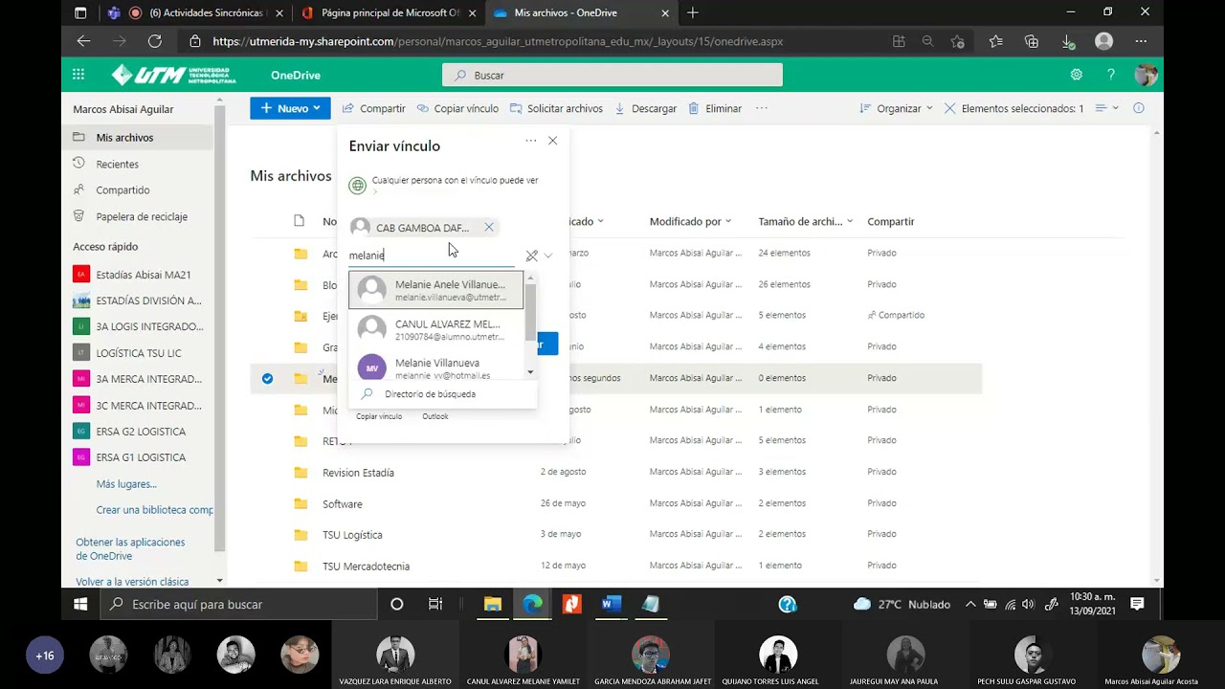Screen dimensions: 1225x689
Task: Open the Nuevo dropdown button
Action: pyautogui.click(x=290, y=108)
